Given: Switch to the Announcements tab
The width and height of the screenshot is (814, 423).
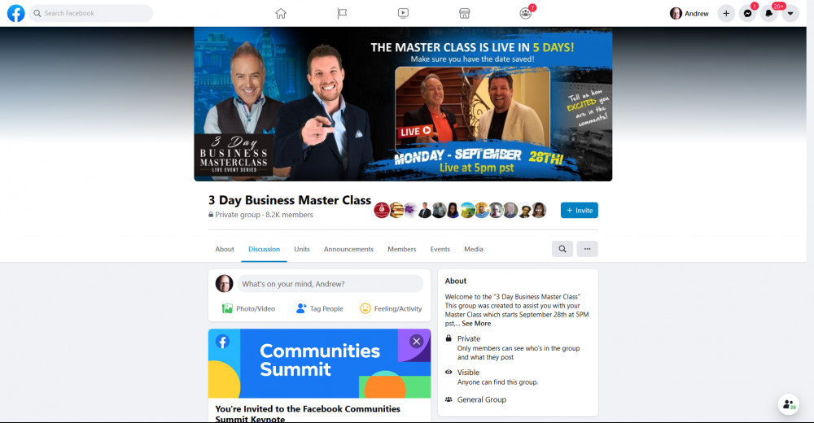Looking at the screenshot, I should (x=348, y=249).
